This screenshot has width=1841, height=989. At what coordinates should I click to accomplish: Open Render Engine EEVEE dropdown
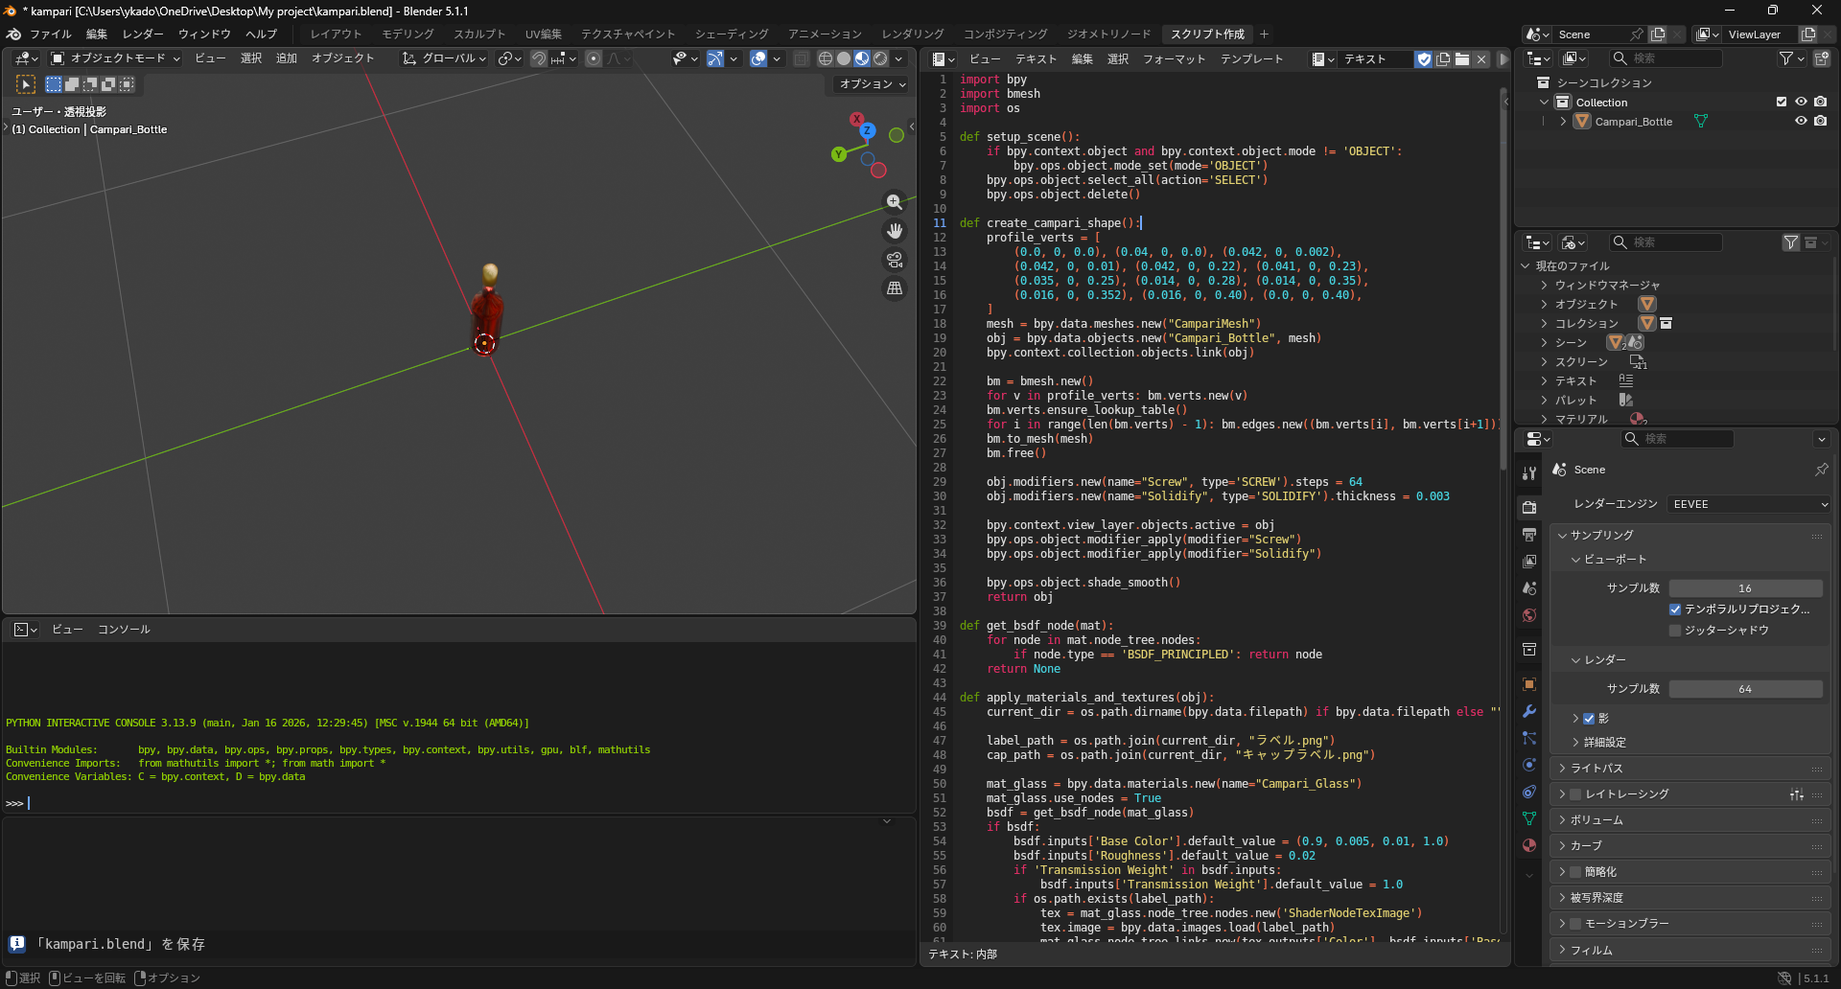(1749, 504)
